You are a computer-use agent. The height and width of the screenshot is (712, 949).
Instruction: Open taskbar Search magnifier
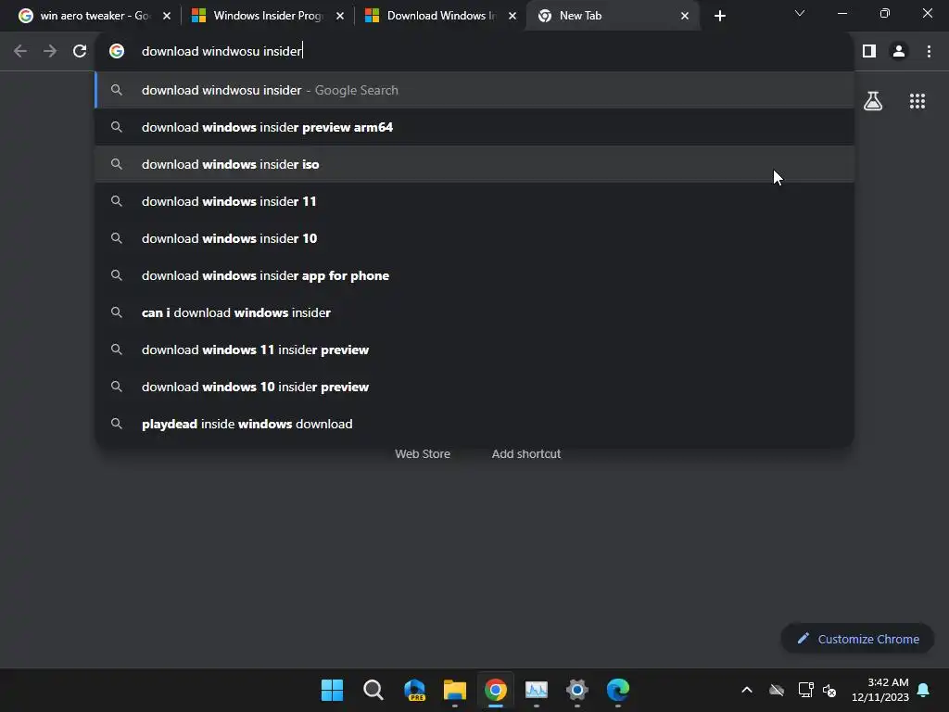coord(373,690)
